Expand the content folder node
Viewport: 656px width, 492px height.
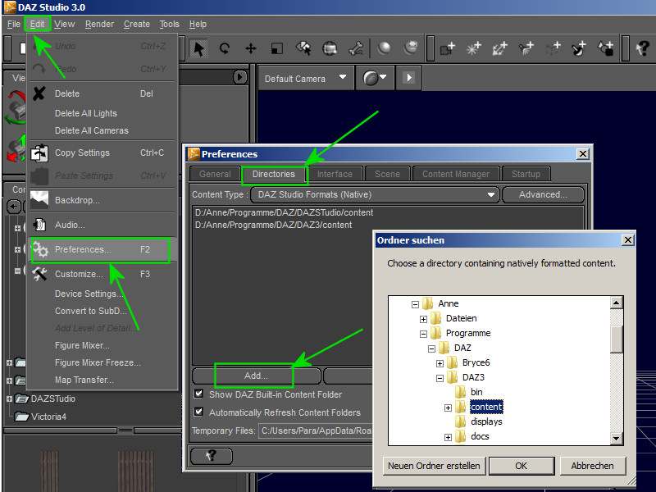448,408
